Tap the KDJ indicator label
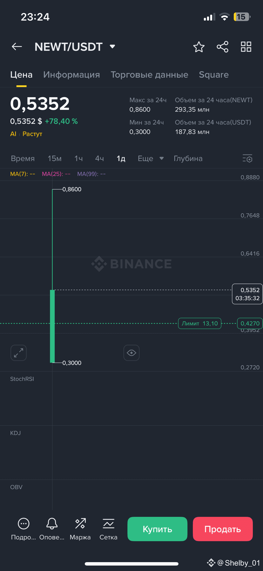This screenshot has width=263, height=571. coord(15,433)
